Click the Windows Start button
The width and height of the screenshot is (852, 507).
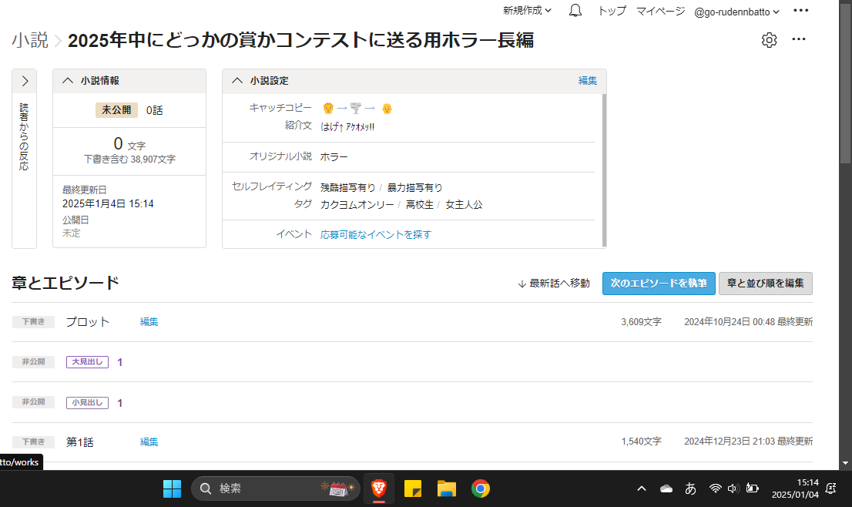pyautogui.click(x=172, y=488)
